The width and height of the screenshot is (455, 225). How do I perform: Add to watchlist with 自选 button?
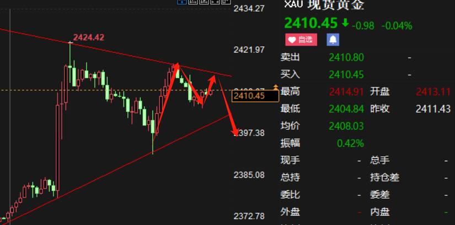(301, 40)
